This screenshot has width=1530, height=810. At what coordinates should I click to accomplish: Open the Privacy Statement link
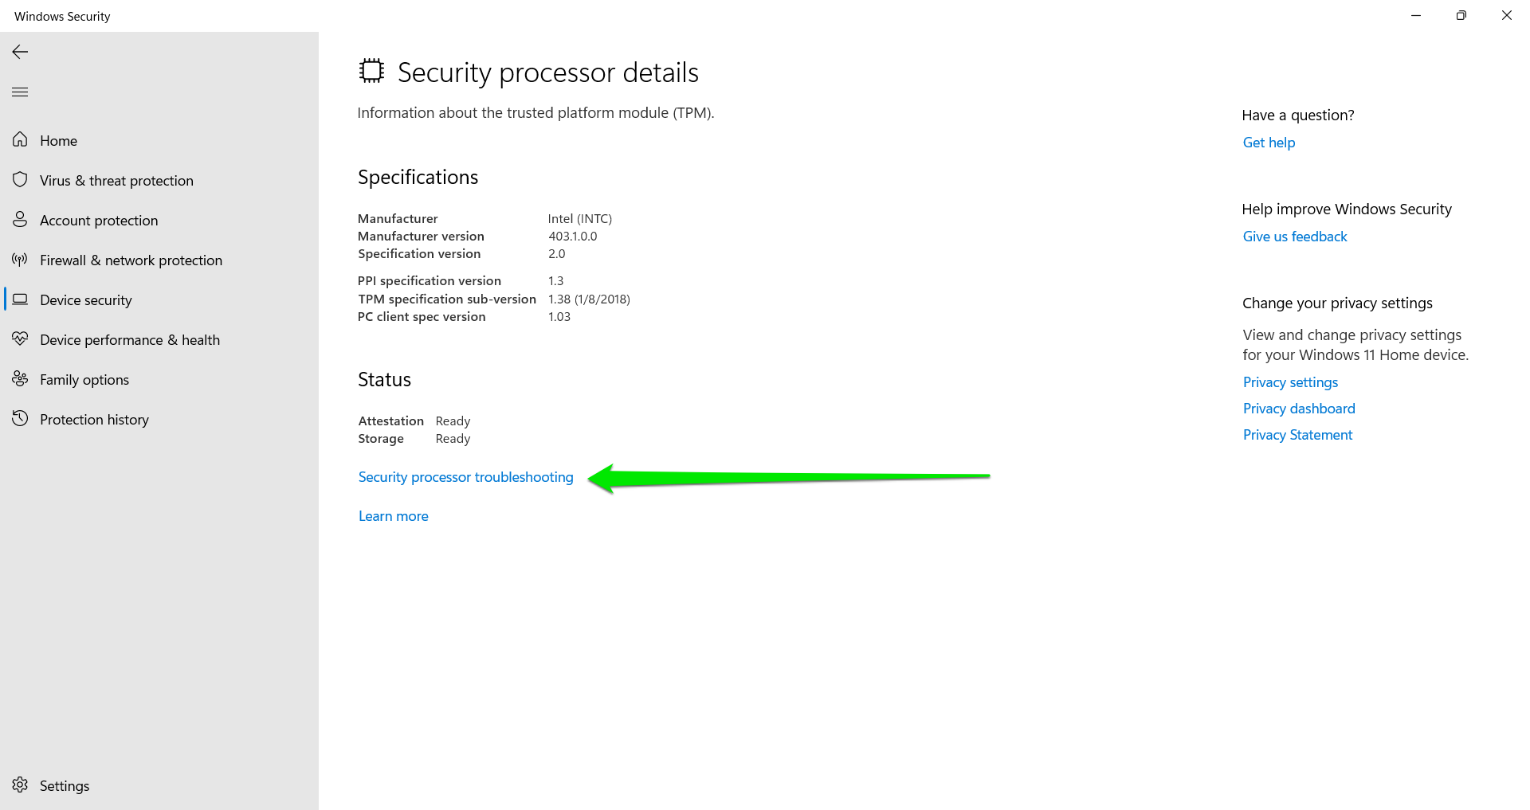(1297, 435)
